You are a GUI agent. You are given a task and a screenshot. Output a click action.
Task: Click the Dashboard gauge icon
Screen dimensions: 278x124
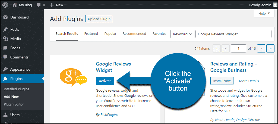coord(5,17)
